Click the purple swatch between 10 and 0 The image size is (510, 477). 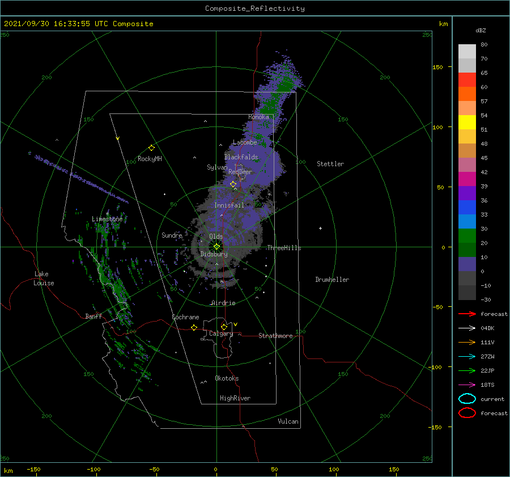coord(467,264)
